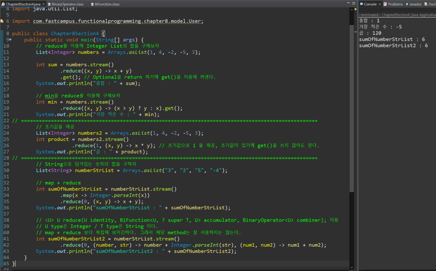Click console output '가장 적은 수 : -5'
This screenshot has height=271, width=436.
[380, 27]
